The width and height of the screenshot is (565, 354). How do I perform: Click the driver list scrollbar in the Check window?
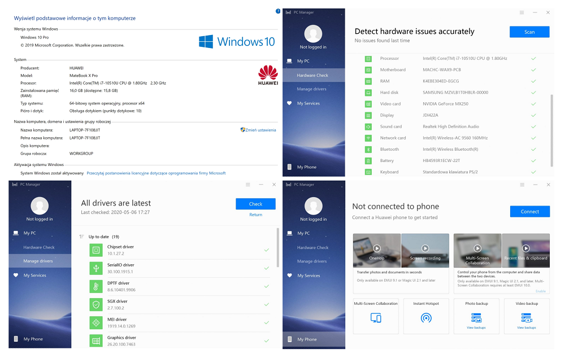point(278,247)
